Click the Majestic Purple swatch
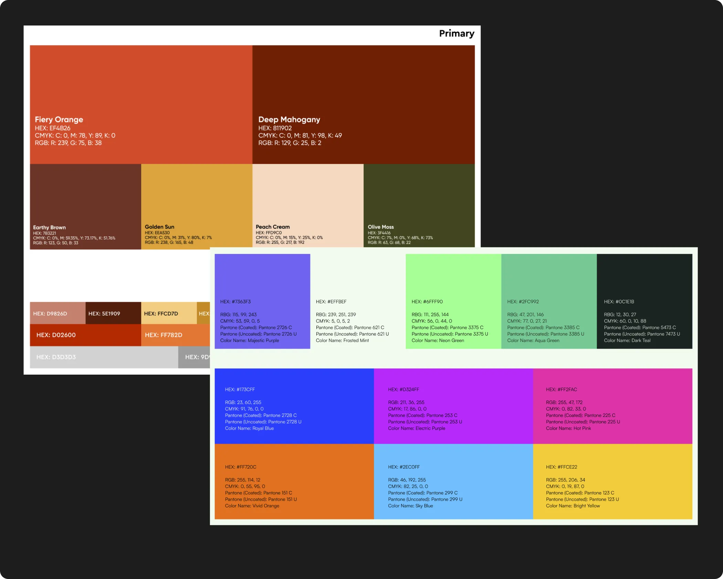Screen dimensions: 723x579 click(262, 301)
